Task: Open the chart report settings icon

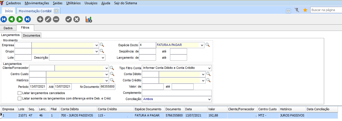Action: (89, 19)
